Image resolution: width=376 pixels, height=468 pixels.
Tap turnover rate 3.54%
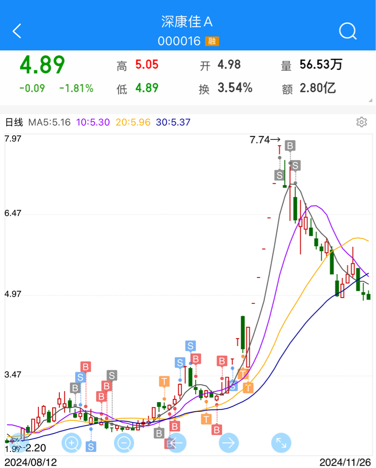tap(235, 88)
